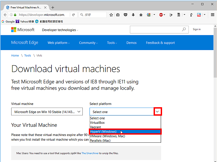
Task: Open dropdown arrow beside trash can icon
Action: [184, 15]
